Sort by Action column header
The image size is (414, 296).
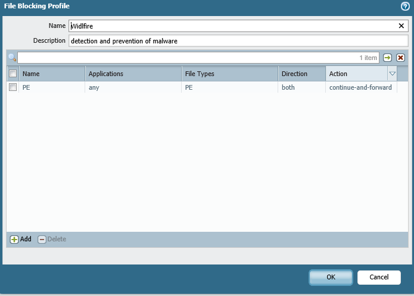point(357,74)
